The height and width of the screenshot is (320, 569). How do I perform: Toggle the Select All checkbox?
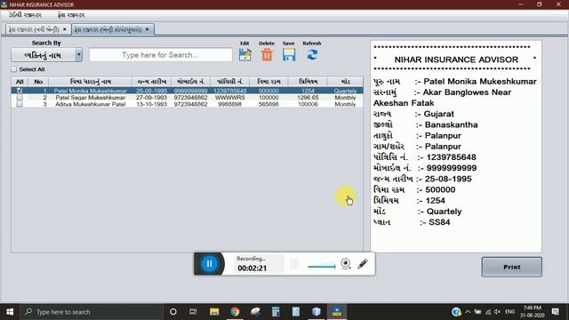14,69
